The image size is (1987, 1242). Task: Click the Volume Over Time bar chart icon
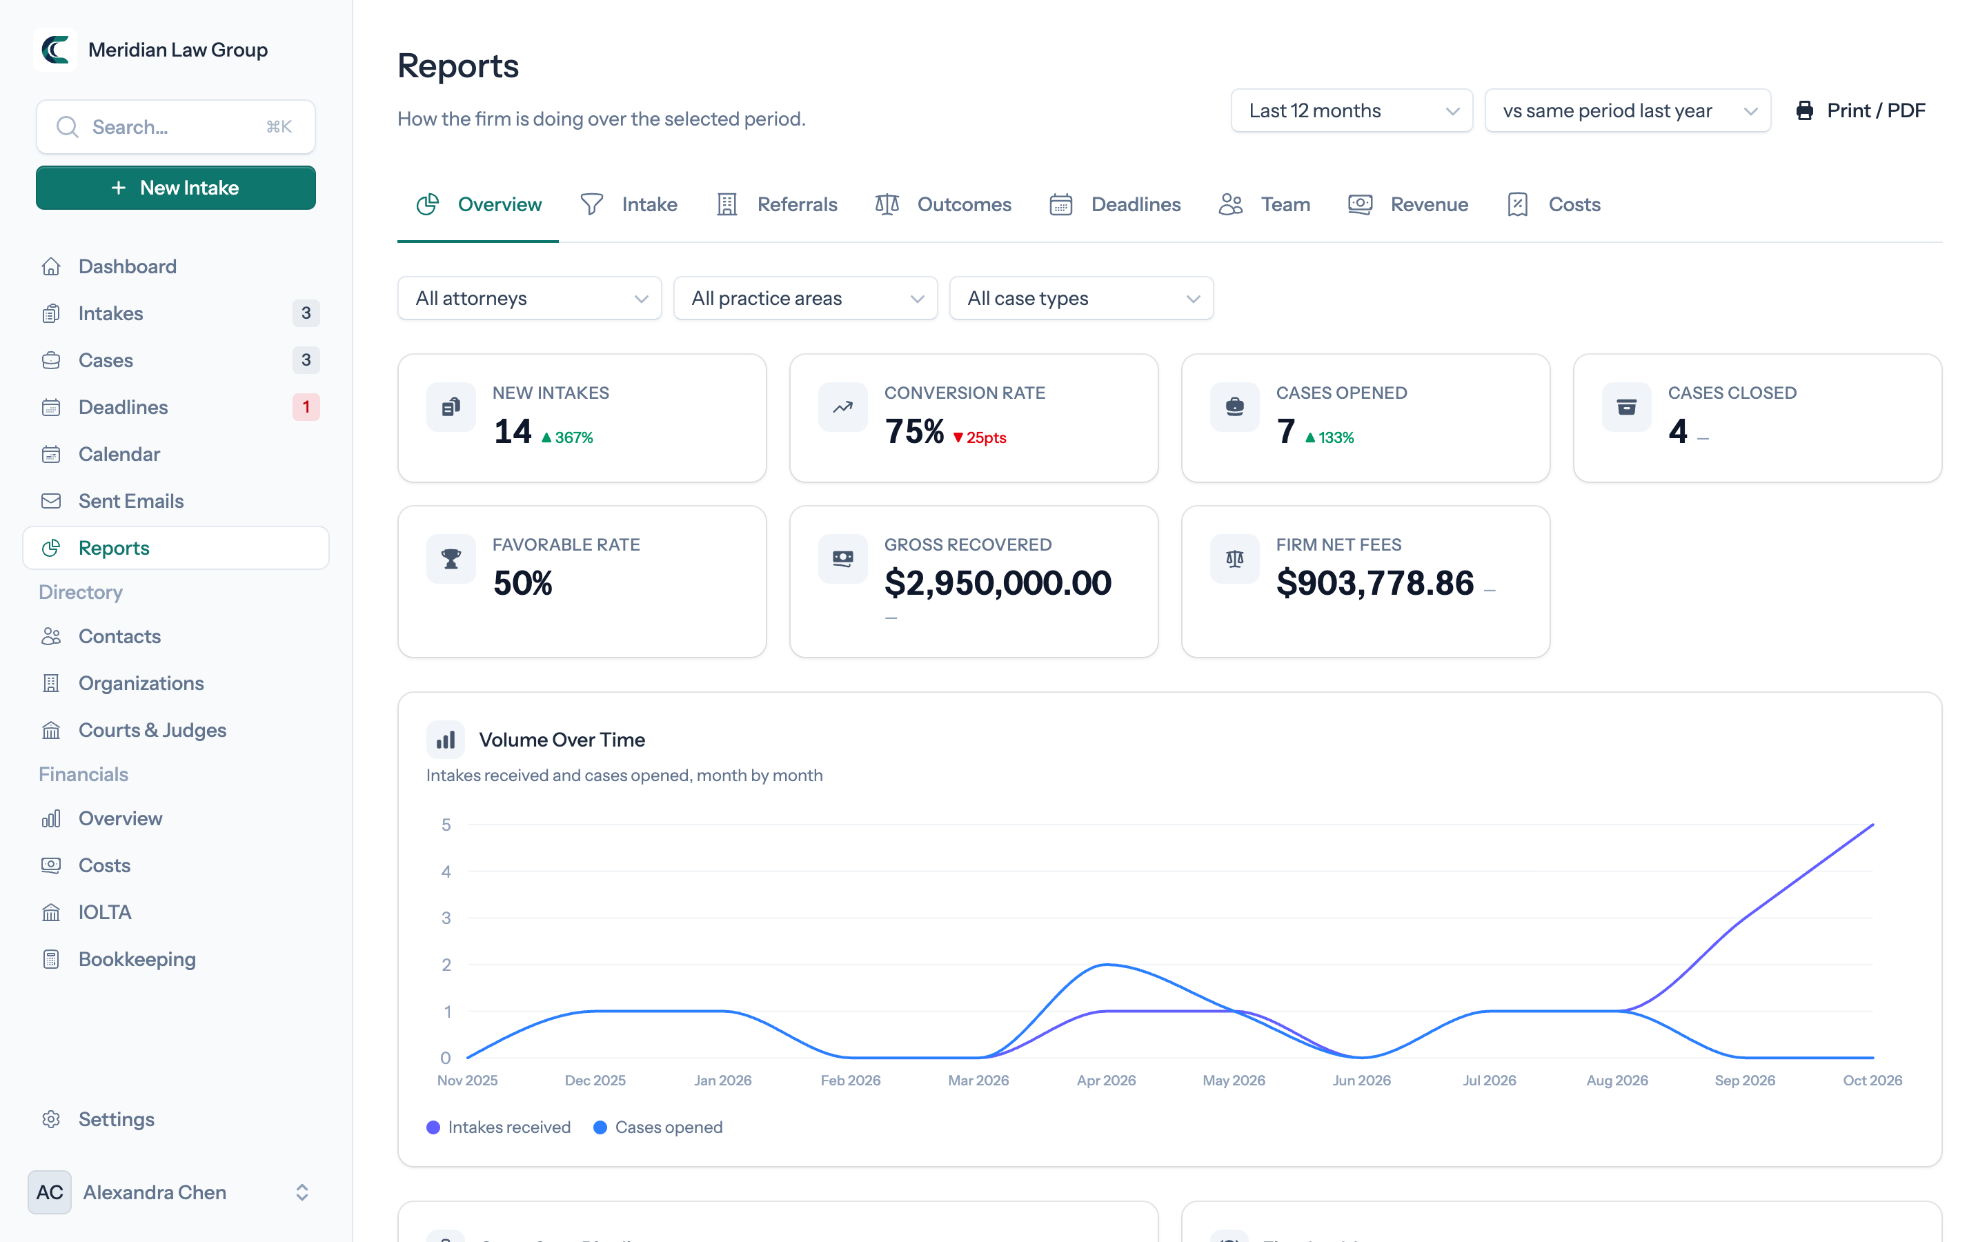pyautogui.click(x=445, y=740)
